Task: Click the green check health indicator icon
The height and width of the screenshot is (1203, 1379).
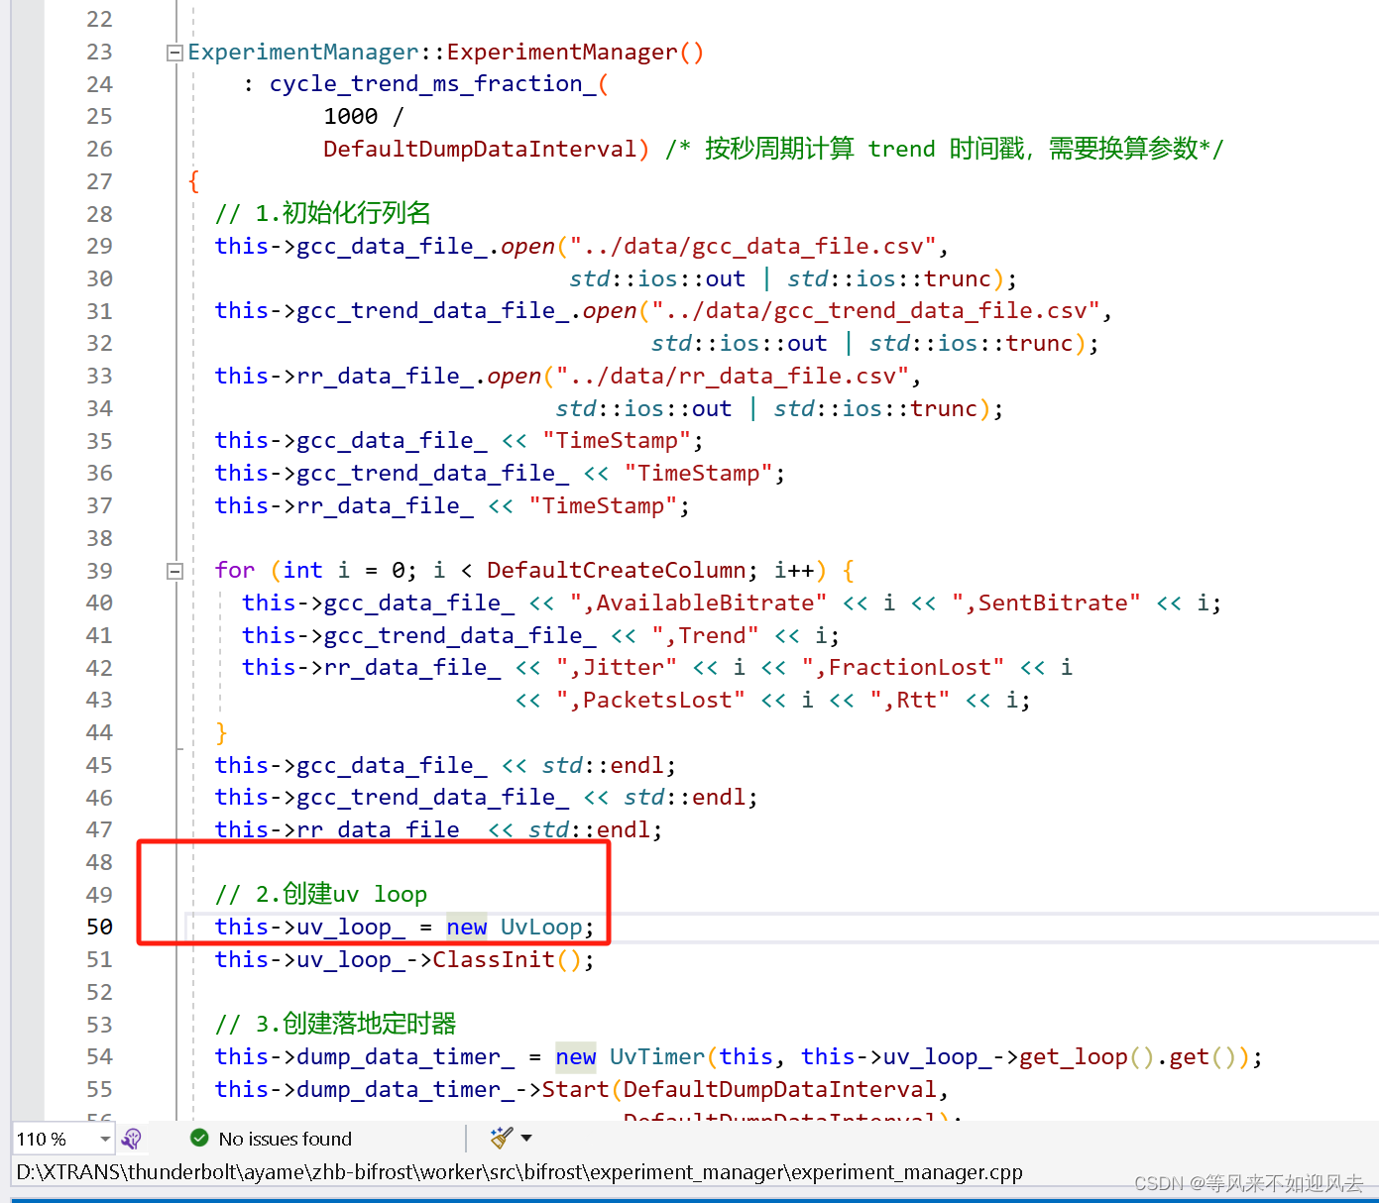Action: click(x=199, y=1138)
